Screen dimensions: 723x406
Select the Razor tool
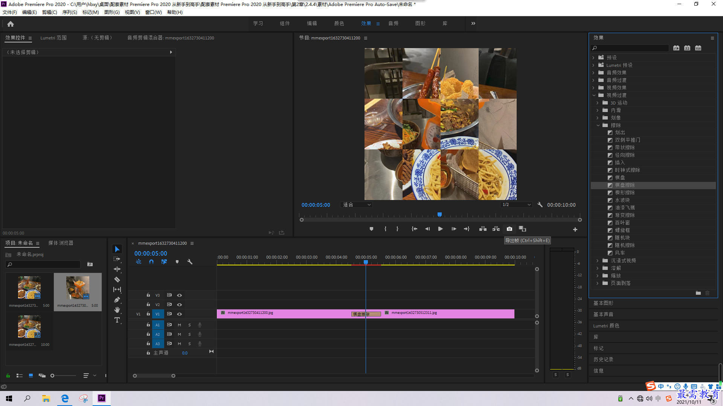(x=117, y=279)
